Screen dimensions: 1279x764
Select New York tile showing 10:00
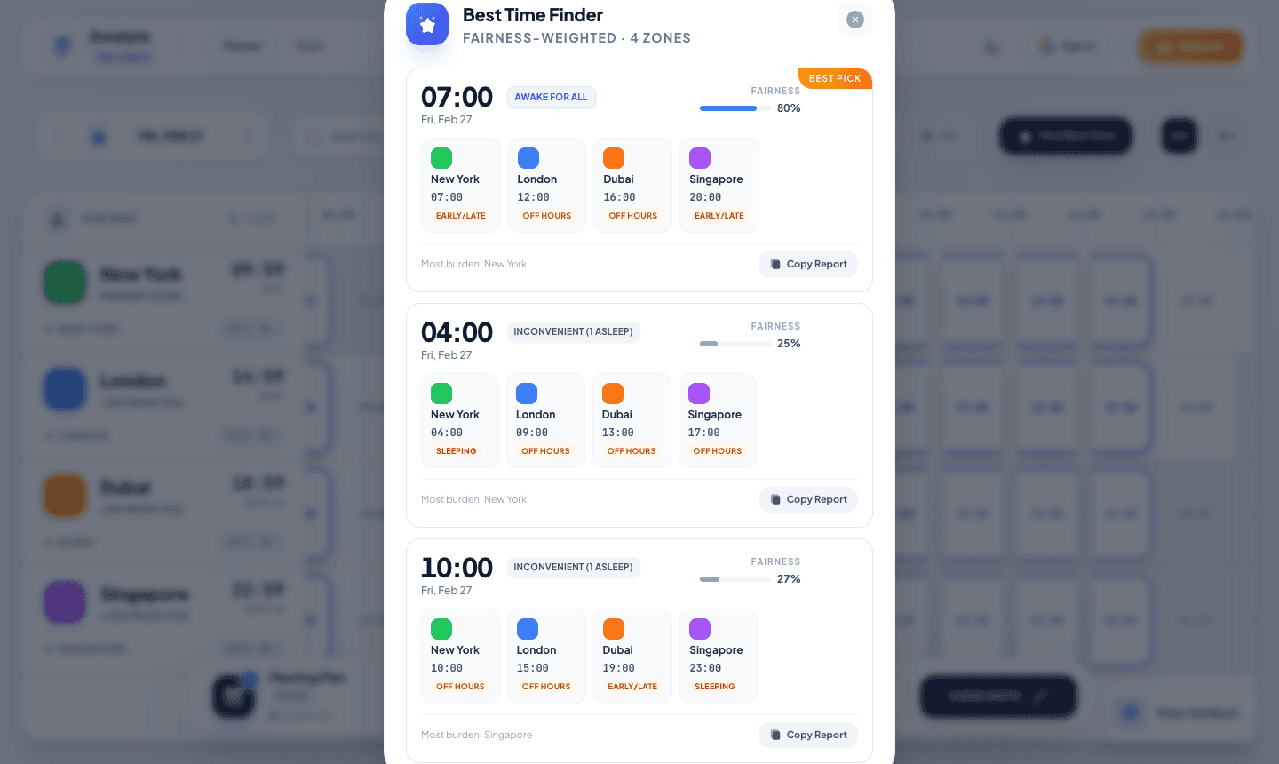(x=460, y=656)
